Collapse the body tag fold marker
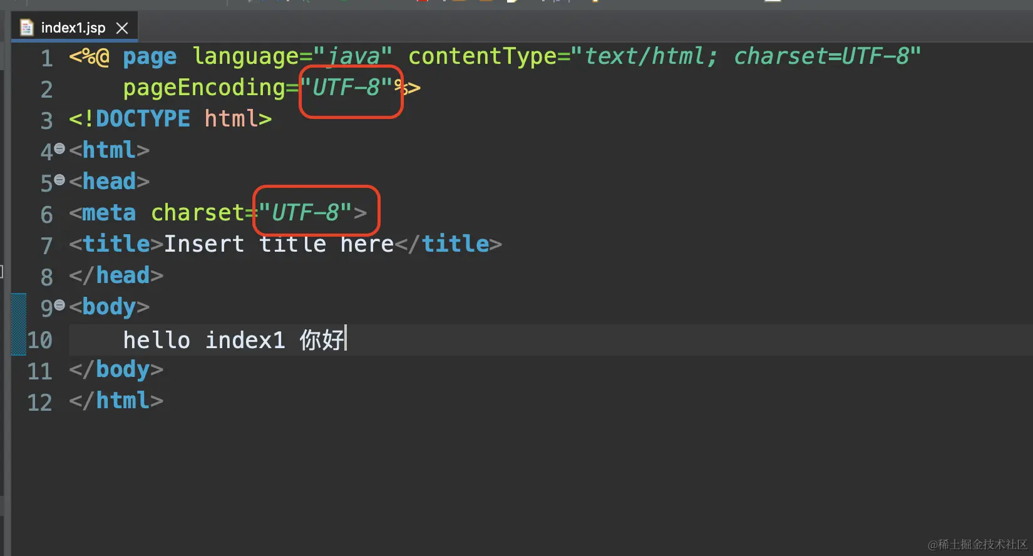Image resolution: width=1033 pixels, height=556 pixels. click(59, 306)
